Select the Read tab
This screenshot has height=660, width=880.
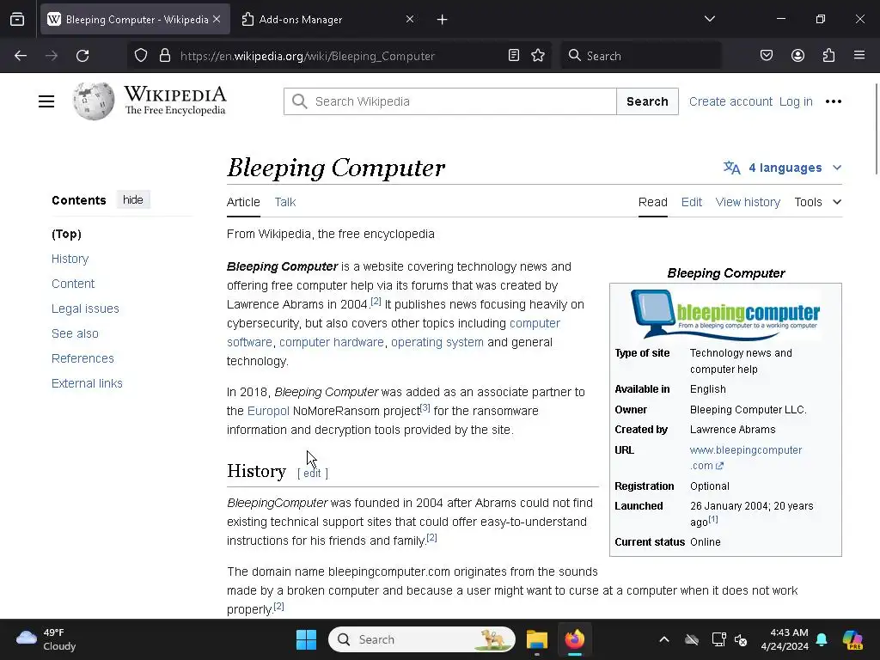[x=653, y=202]
